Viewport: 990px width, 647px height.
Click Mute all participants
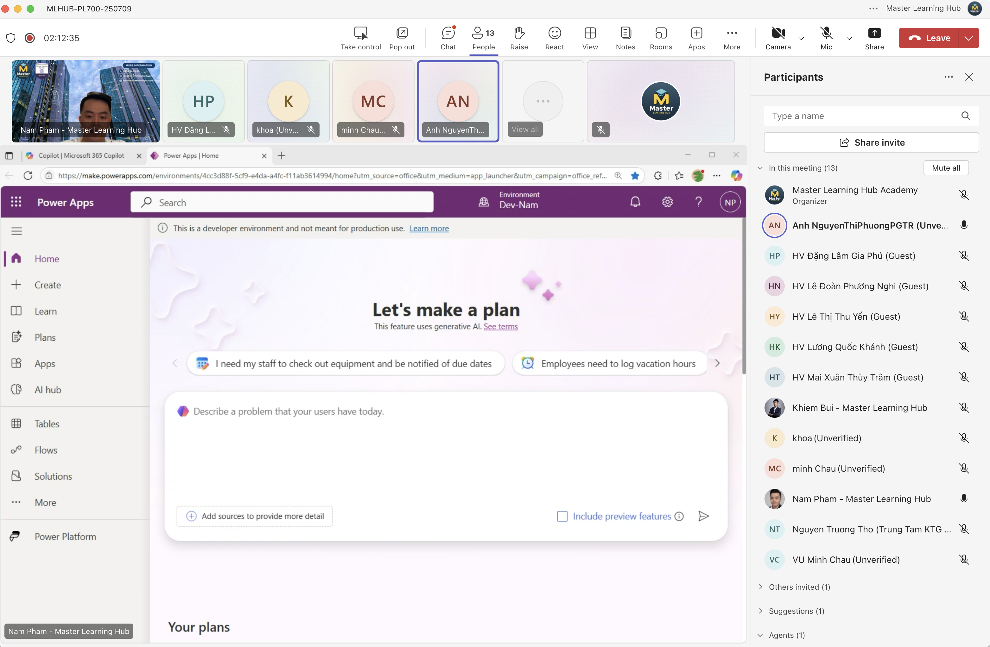point(946,168)
